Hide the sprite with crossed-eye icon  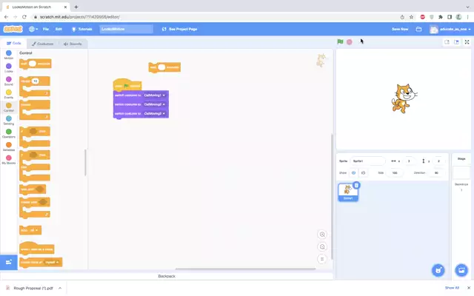[x=363, y=172]
